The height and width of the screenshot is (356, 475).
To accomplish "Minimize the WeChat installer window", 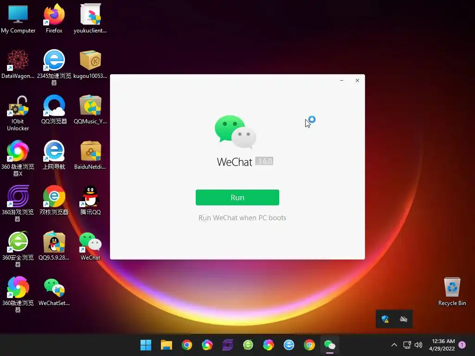I will 341,80.
